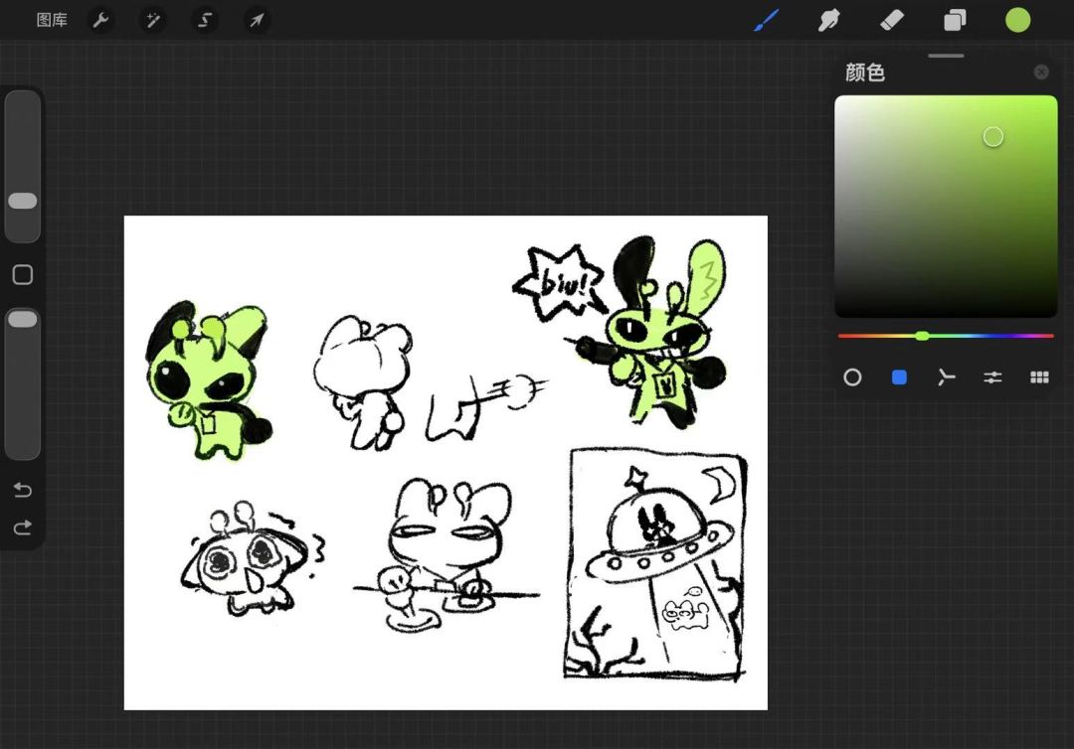Click the brush opacity slider handle

23,319
